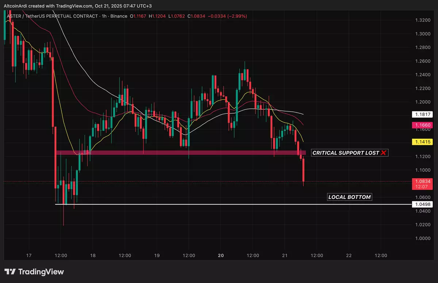Click date 20 on the time axis
This screenshot has height=283, width=438.
click(220, 256)
